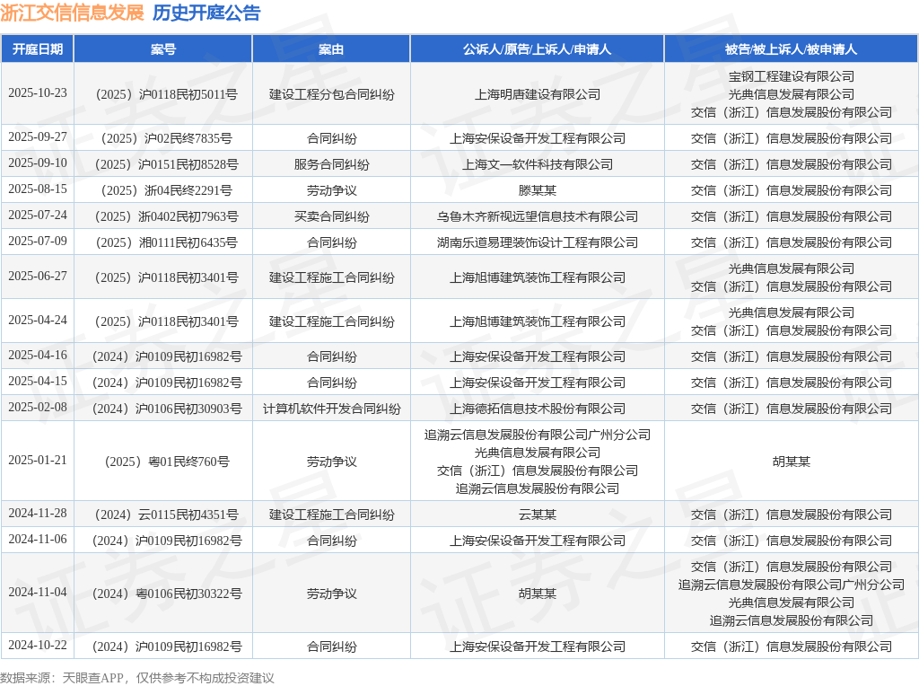Click defendant 胡某某 in 2025-01-21 row

(x=792, y=462)
